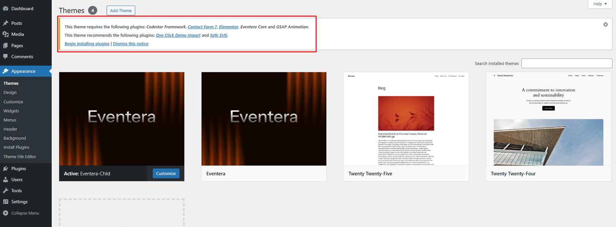
Task: Open the Theme File Editor submenu
Action: pos(20,157)
